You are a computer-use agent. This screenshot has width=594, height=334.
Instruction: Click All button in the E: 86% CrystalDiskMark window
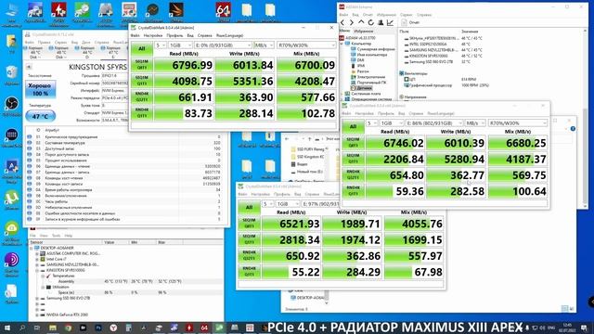[x=353, y=126]
